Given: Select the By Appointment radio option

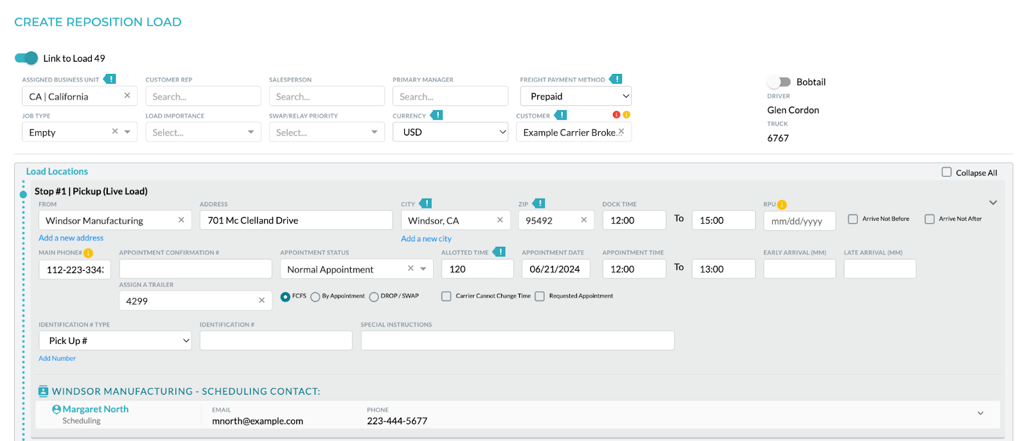Looking at the screenshot, I should click(315, 297).
